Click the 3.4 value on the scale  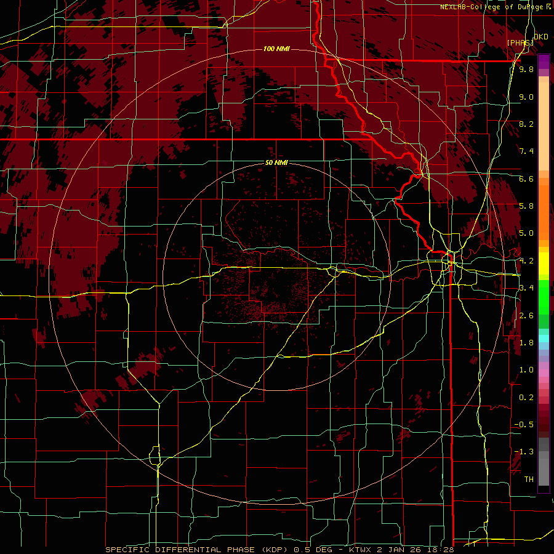pyautogui.click(x=526, y=288)
